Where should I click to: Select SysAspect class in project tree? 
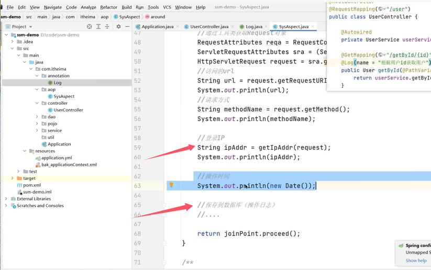coord(64,96)
